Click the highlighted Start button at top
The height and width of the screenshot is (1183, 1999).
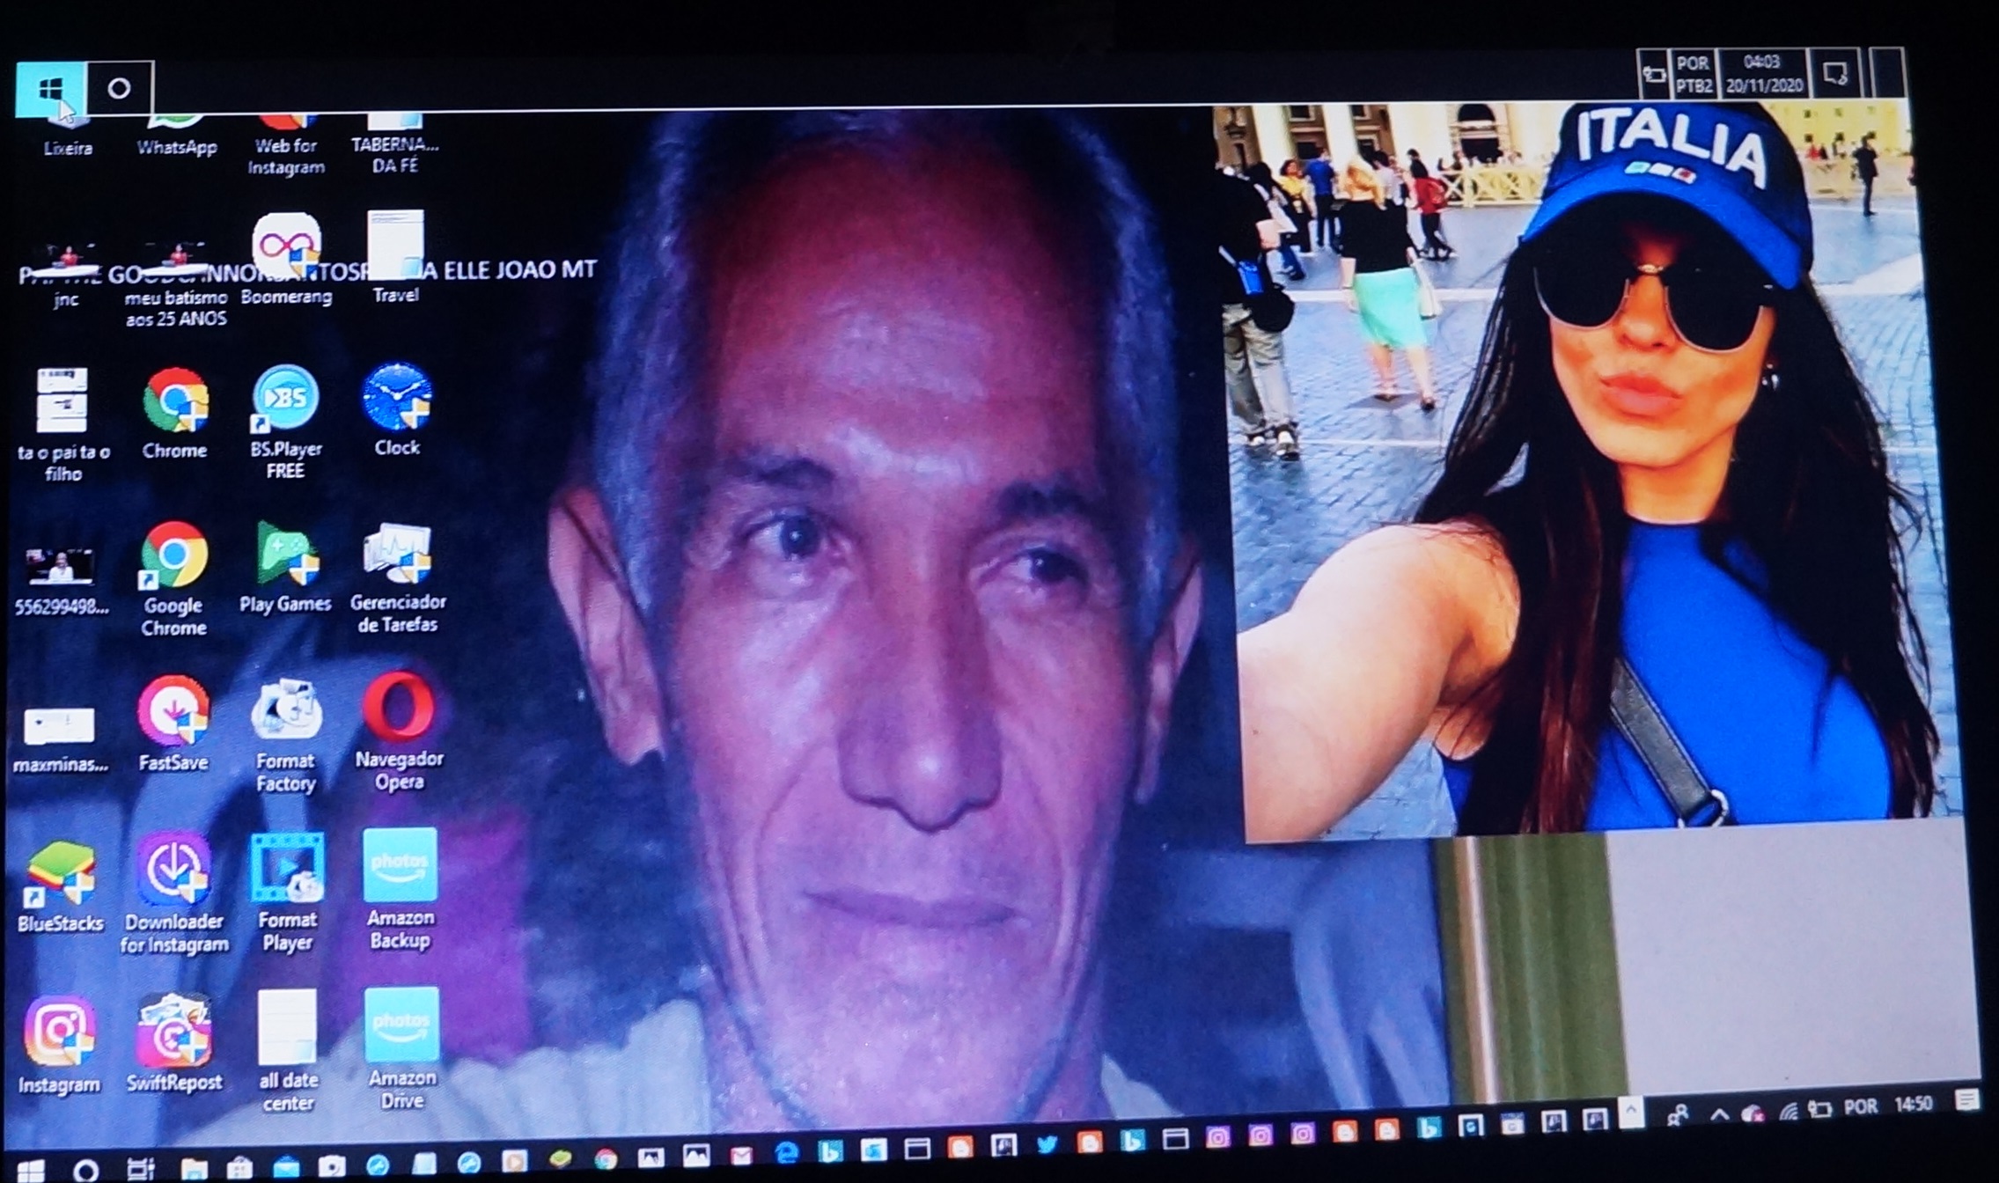[x=51, y=88]
